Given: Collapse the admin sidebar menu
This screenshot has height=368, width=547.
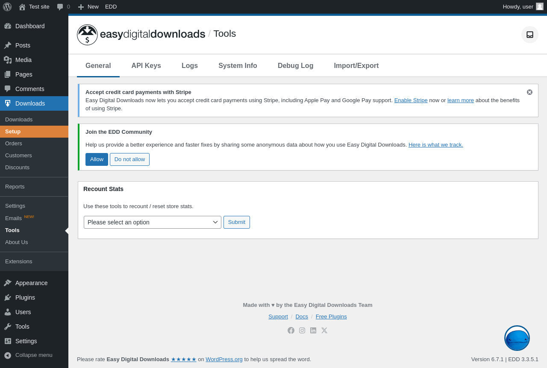Looking at the screenshot, I should [x=34, y=355].
